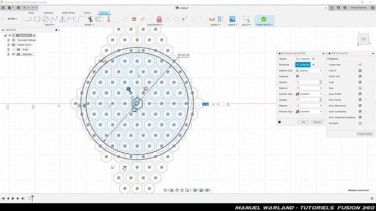
Task: Click the Insert image icon
Action: point(232,19)
